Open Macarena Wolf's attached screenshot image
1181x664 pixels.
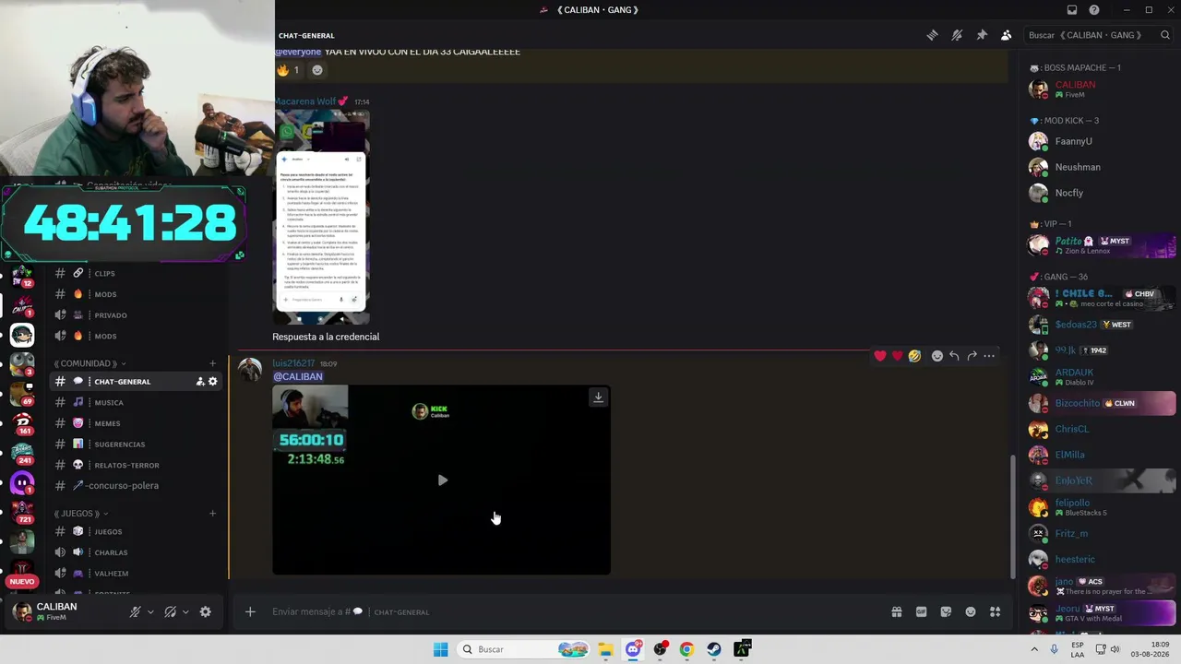[321, 218]
